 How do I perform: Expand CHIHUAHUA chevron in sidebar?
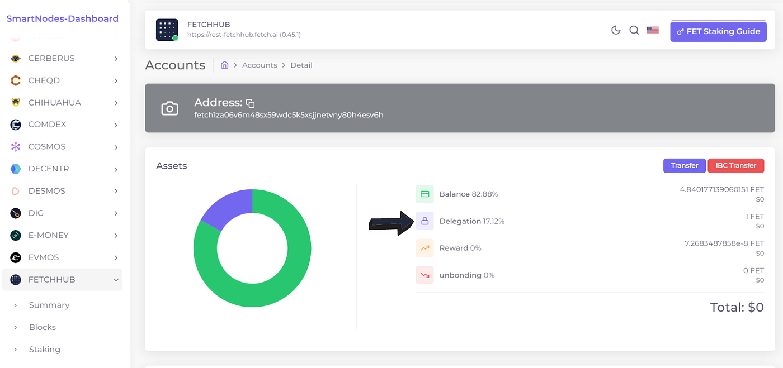tap(116, 103)
